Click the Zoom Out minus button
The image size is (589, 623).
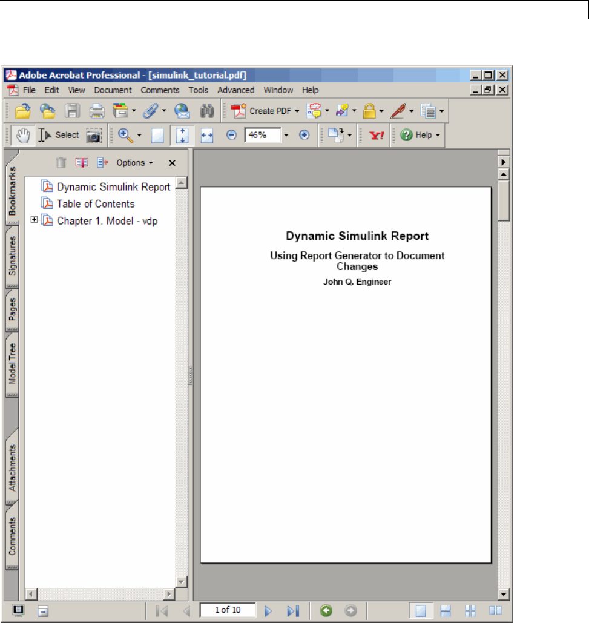(232, 135)
